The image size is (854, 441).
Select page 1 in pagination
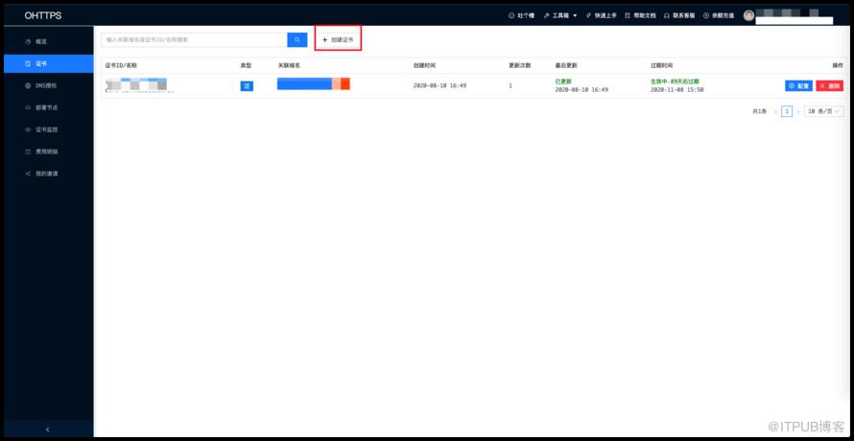pyautogui.click(x=787, y=111)
